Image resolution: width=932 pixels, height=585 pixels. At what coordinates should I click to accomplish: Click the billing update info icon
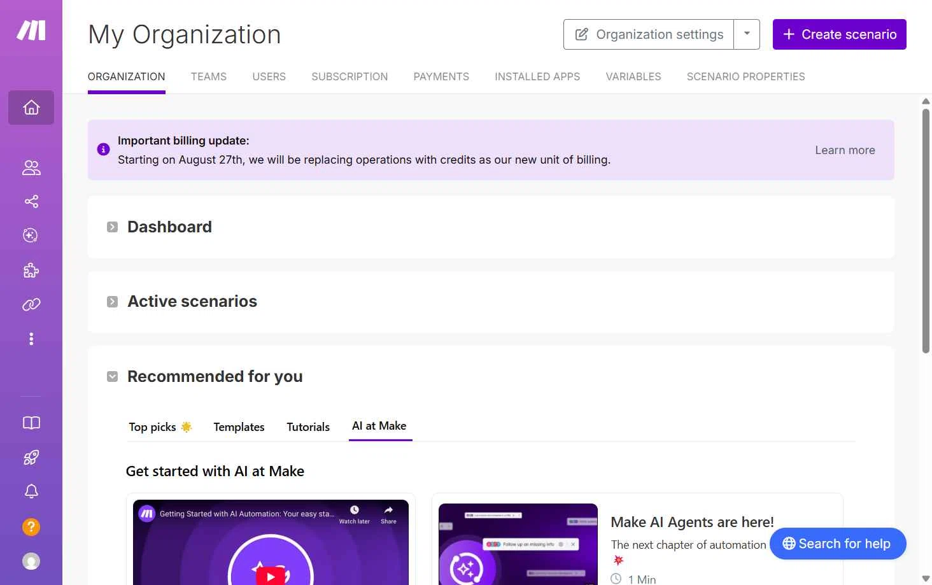click(x=103, y=150)
